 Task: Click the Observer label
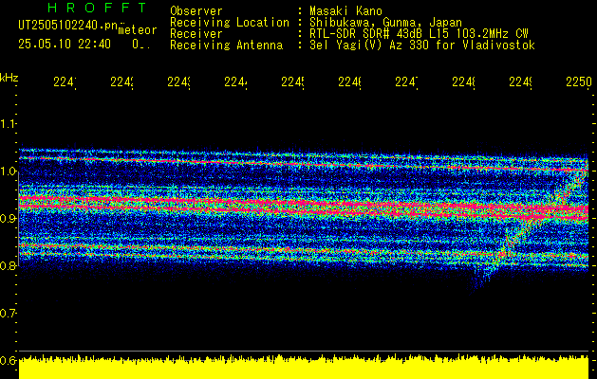(196, 11)
